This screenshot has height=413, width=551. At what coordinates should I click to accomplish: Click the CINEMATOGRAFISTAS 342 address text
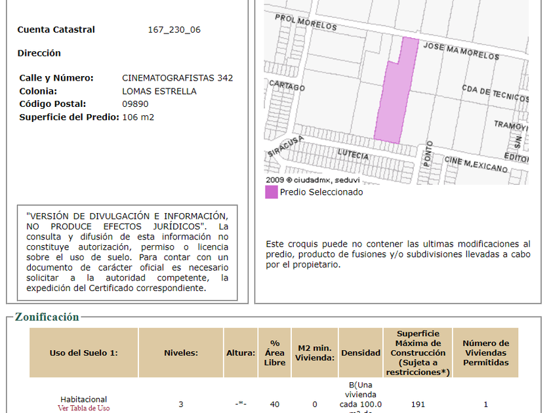click(x=177, y=78)
